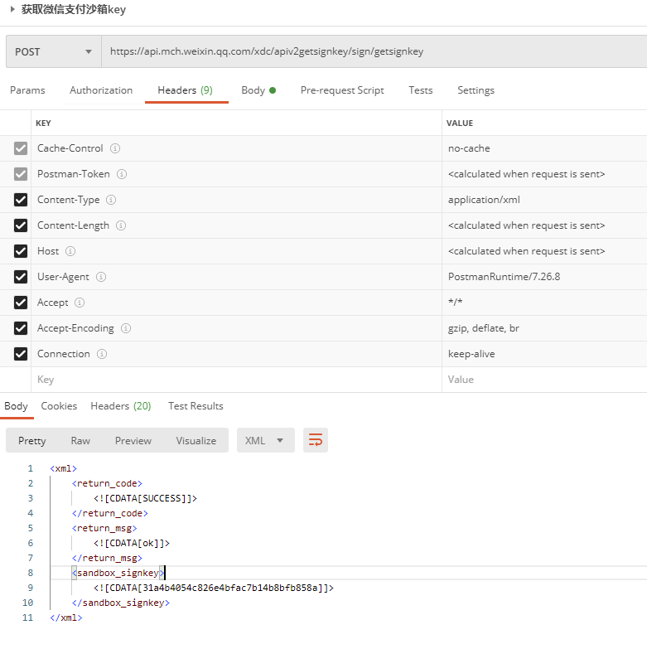Select the Visualize response view
The height and width of the screenshot is (649, 647).
click(x=196, y=440)
